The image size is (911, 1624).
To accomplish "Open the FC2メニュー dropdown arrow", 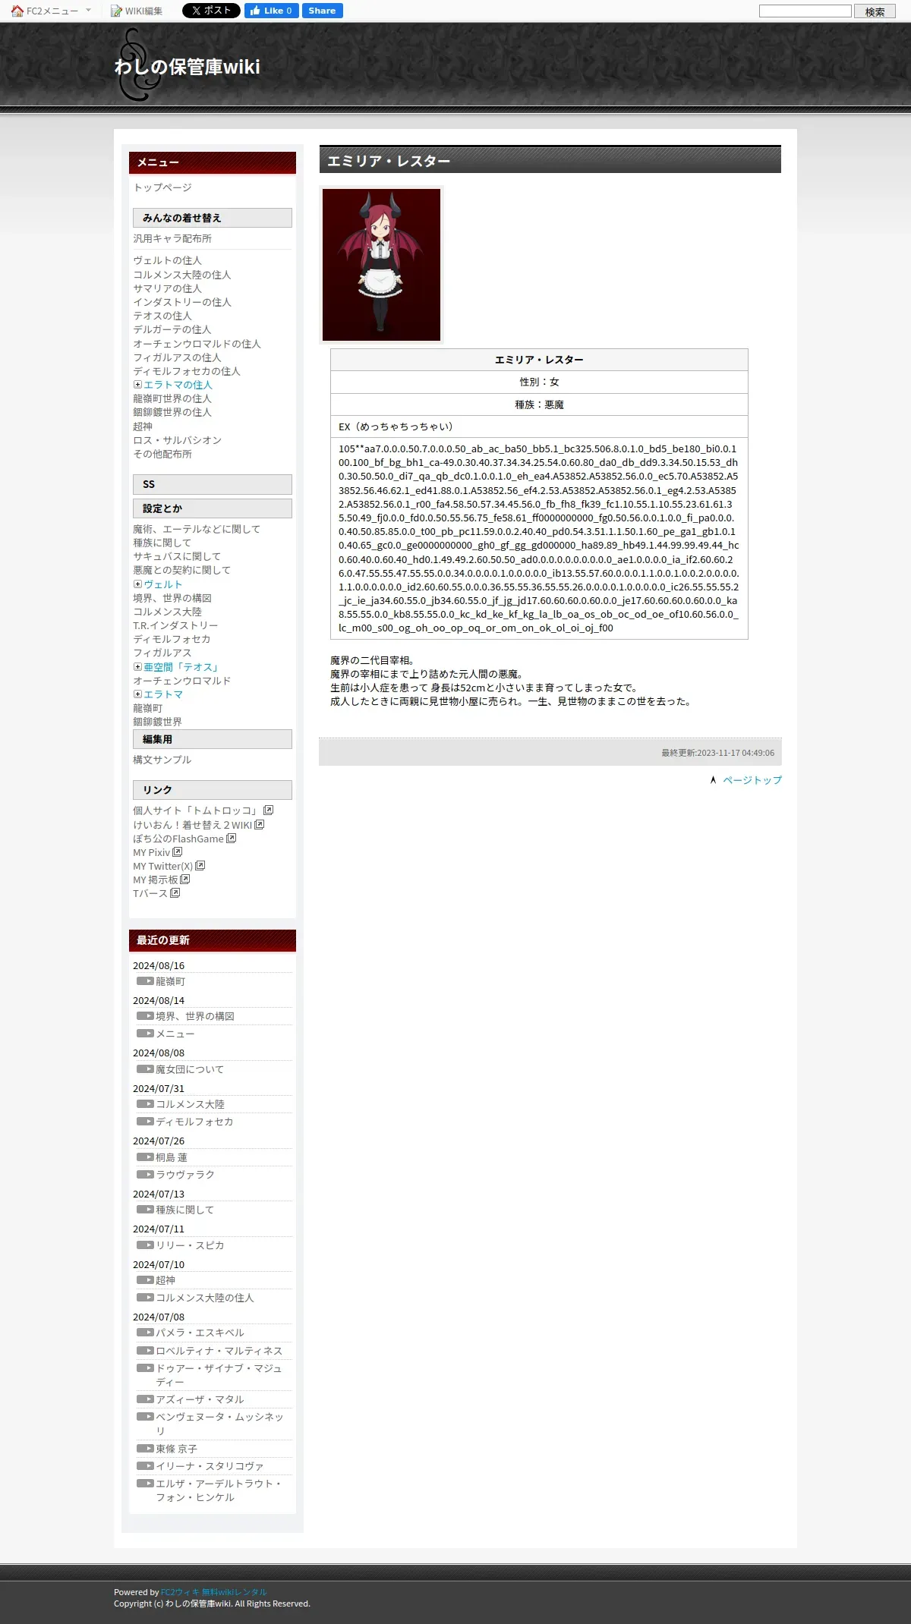I will [x=88, y=11].
